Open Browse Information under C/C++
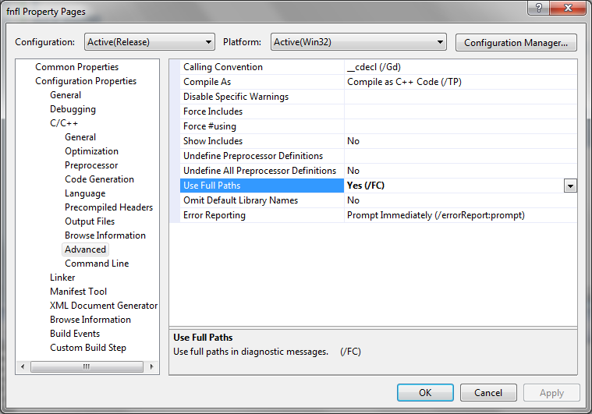 [x=105, y=235]
